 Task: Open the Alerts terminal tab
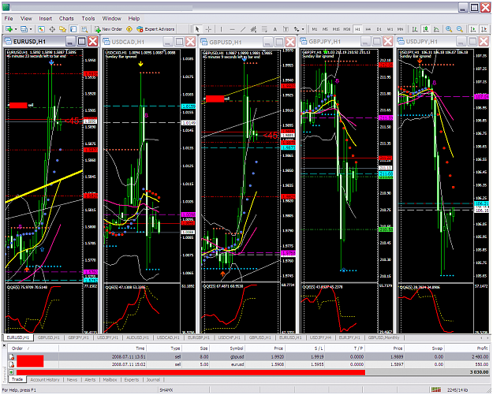pos(90,380)
